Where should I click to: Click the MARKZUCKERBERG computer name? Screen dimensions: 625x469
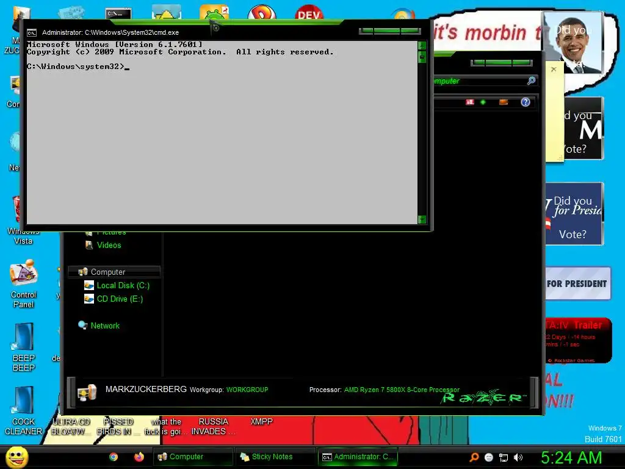[x=146, y=389]
